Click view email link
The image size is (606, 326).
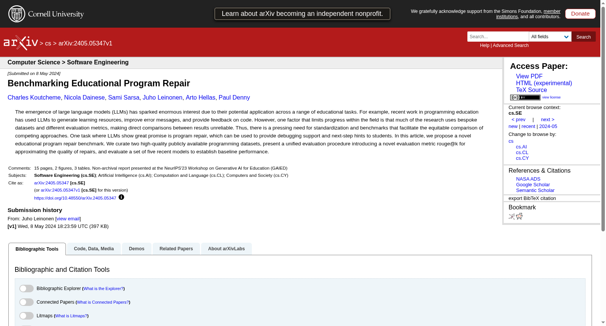[x=68, y=219]
